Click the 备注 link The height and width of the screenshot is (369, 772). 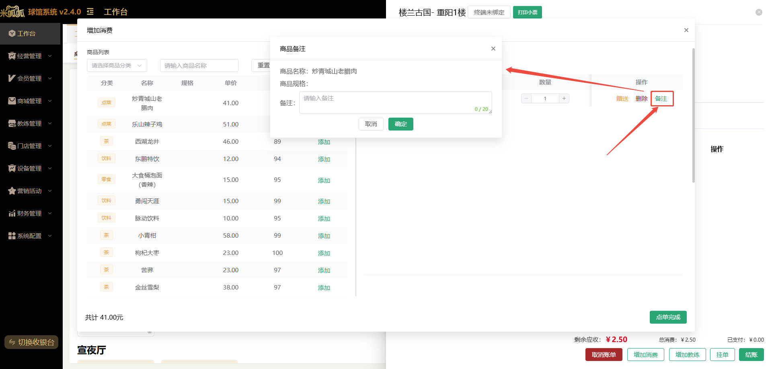point(661,98)
